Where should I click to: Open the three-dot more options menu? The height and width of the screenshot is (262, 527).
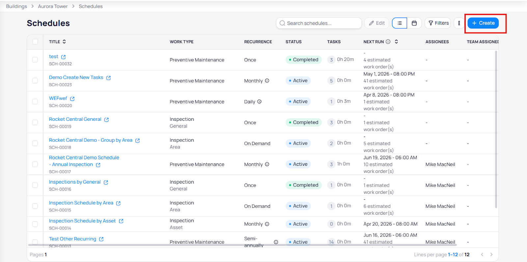coord(459,23)
